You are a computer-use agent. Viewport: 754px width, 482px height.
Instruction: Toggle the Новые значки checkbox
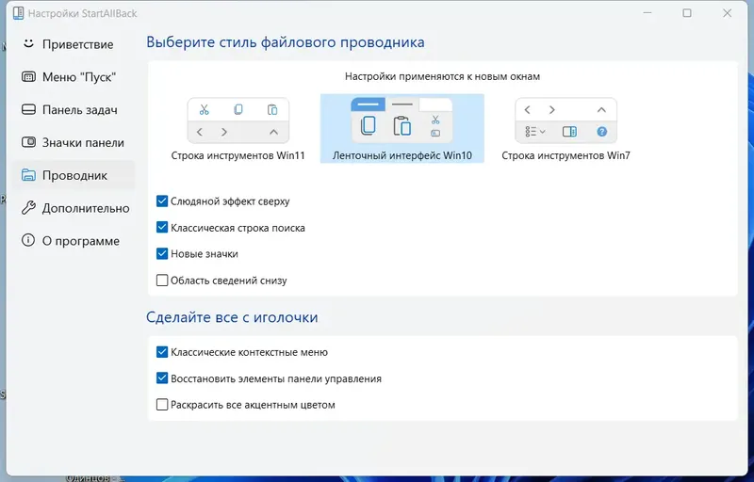click(162, 253)
